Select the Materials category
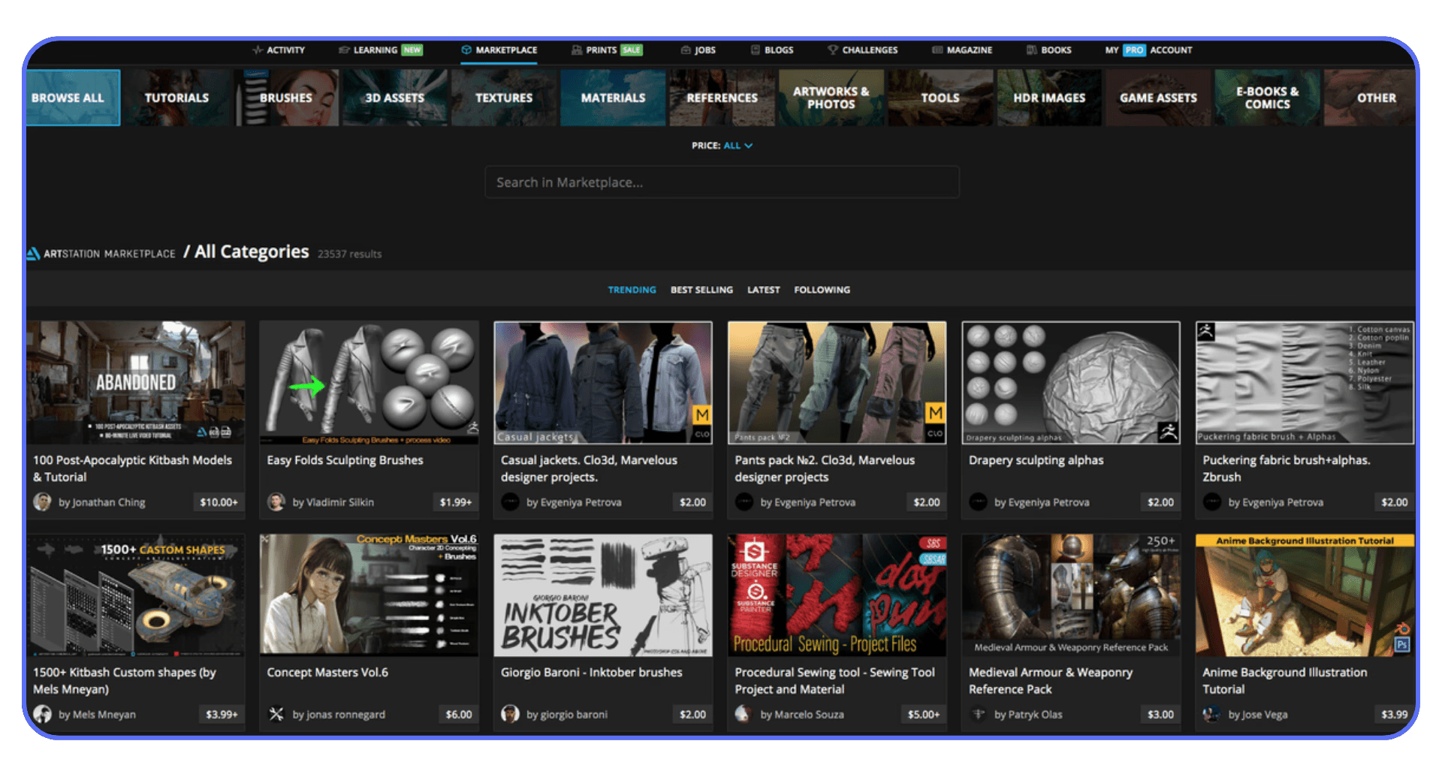The image size is (1442, 771). tap(613, 98)
